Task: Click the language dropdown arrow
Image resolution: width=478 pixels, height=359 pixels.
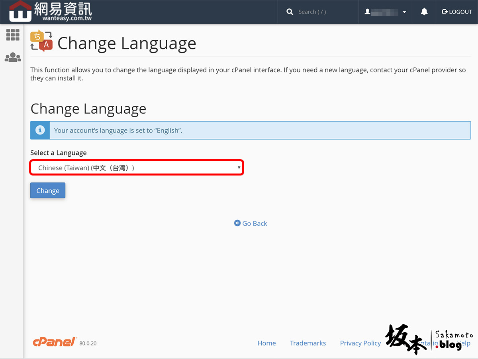Action: tap(239, 168)
